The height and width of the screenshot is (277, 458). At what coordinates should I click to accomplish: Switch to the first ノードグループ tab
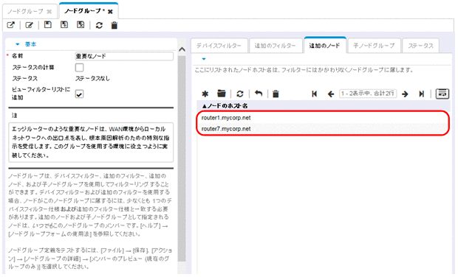[x=25, y=11]
